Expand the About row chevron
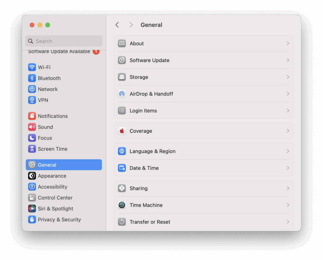323x260 pixels. tap(287, 43)
